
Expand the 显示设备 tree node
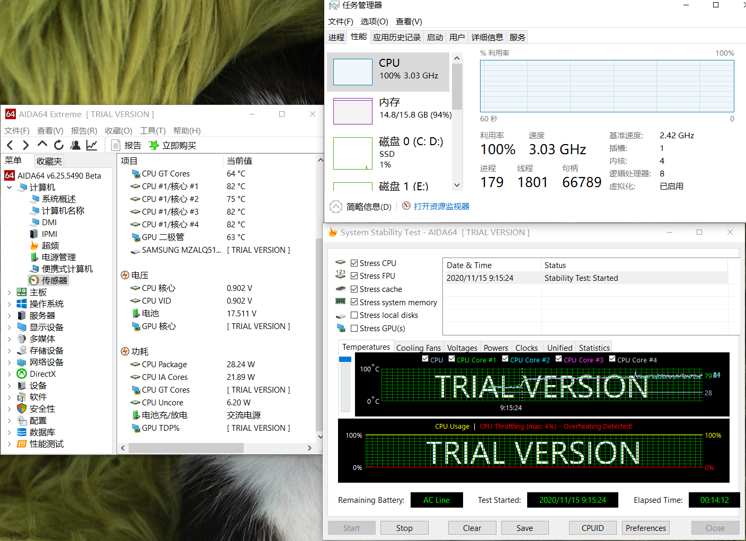point(10,327)
